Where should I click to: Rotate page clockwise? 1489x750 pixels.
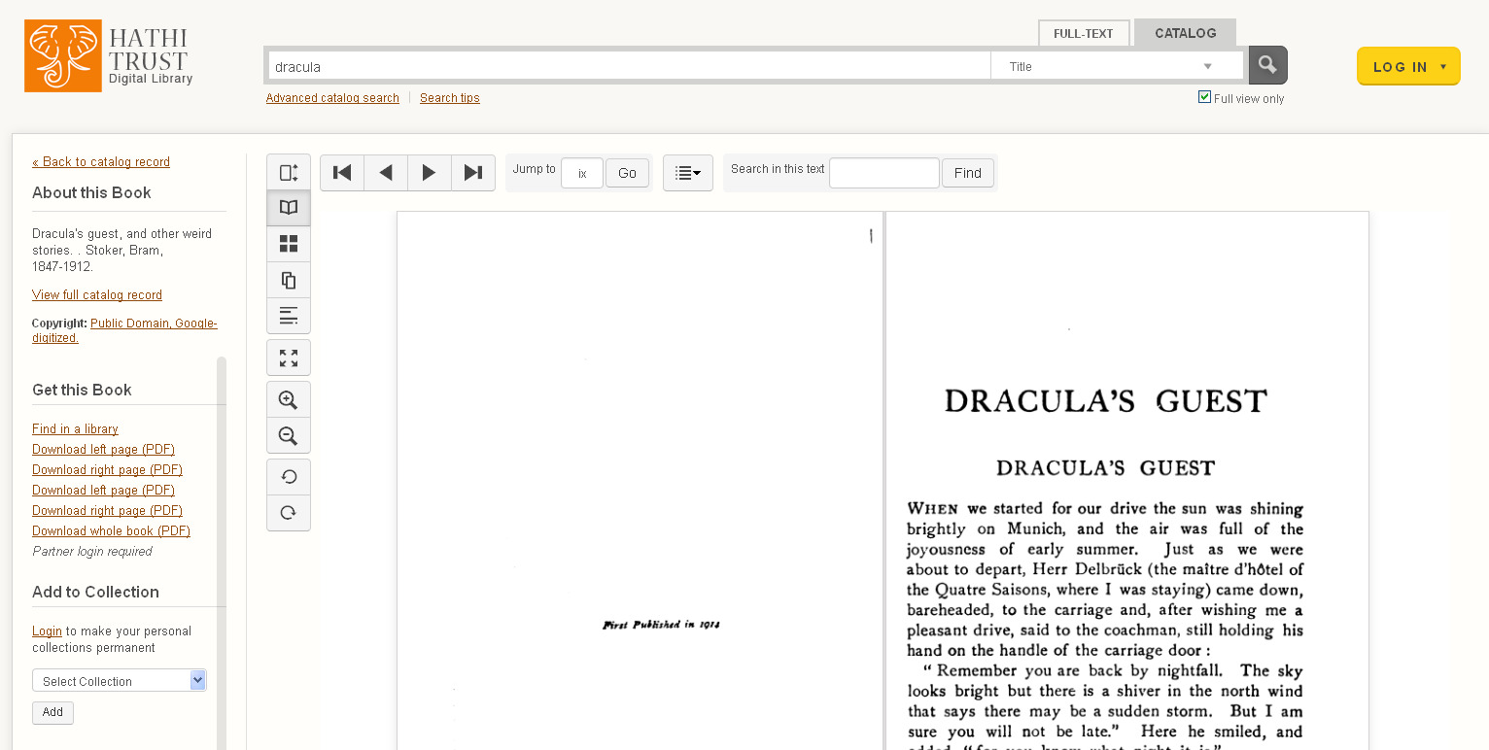click(x=289, y=513)
